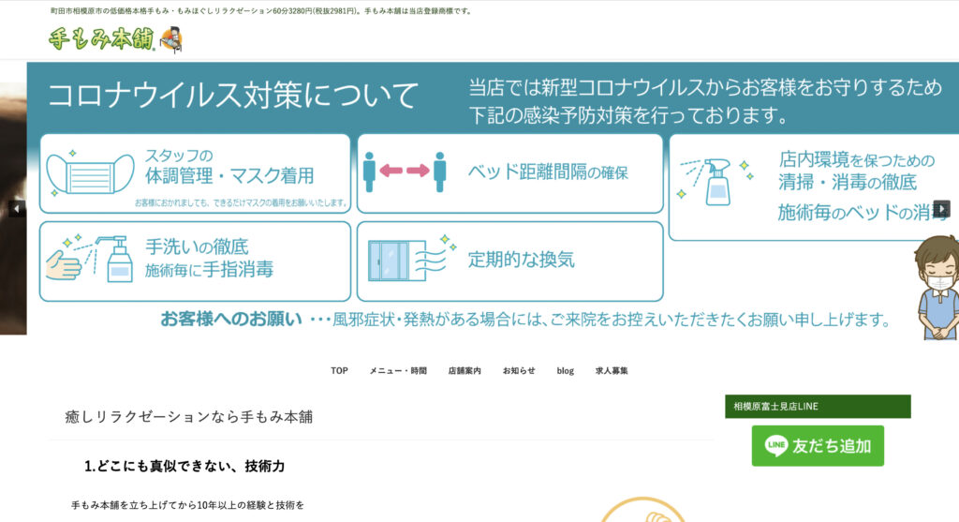Open the 求人募集 recruitment page

click(612, 370)
